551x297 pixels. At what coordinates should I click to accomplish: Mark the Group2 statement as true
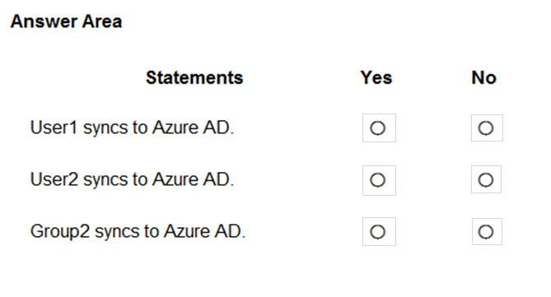379,232
